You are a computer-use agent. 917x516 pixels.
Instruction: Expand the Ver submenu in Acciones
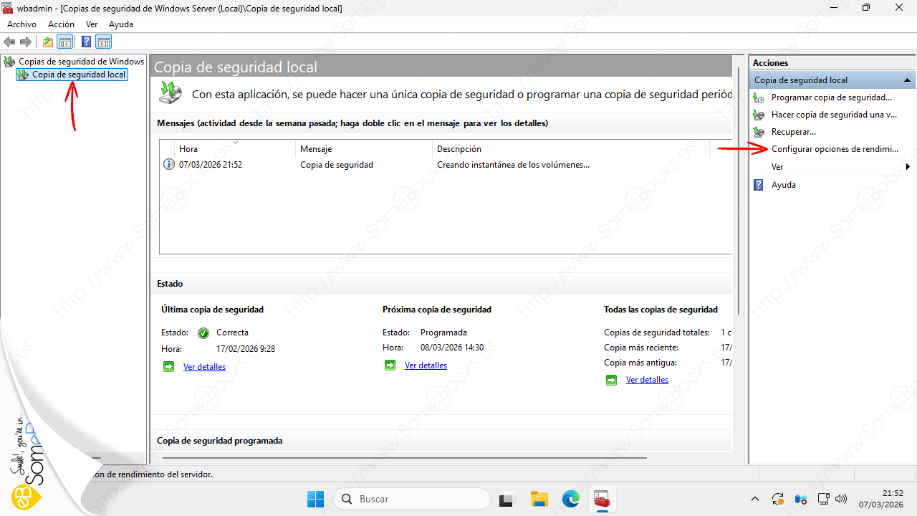[777, 167]
